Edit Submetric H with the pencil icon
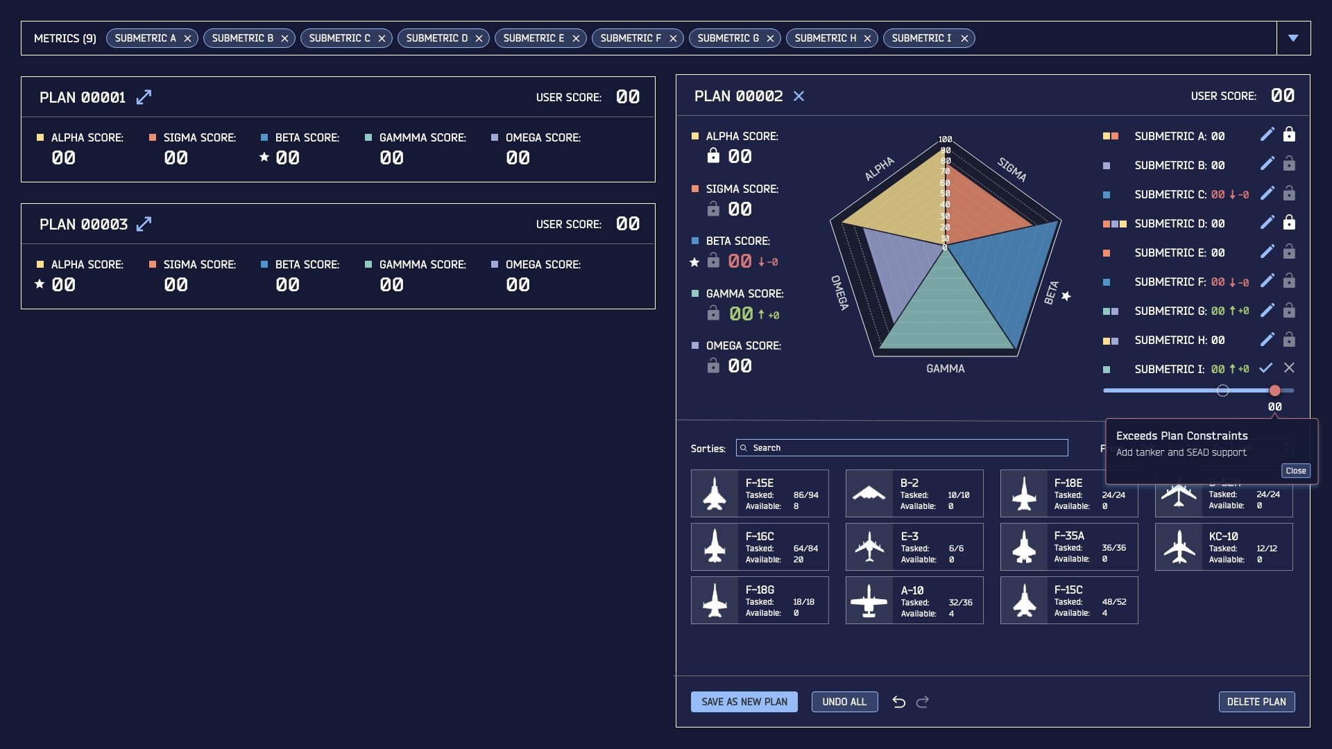This screenshot has height=749, width=1332. coord(1267,339)
